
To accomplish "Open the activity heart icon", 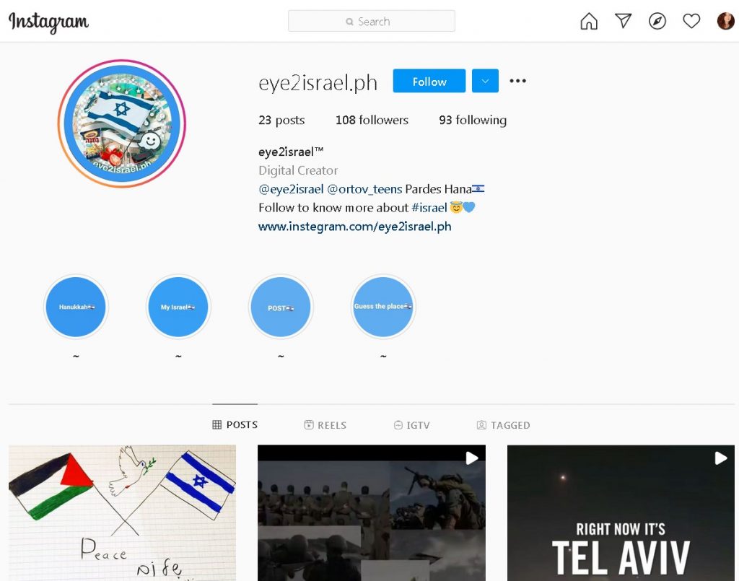I will click(691, 21).
